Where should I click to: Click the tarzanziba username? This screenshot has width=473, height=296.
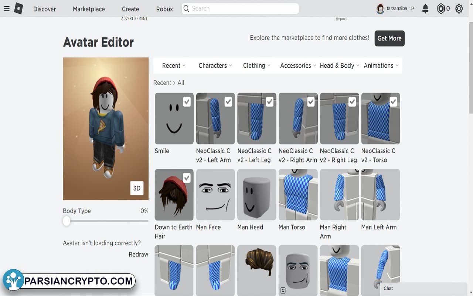(397, 9)
